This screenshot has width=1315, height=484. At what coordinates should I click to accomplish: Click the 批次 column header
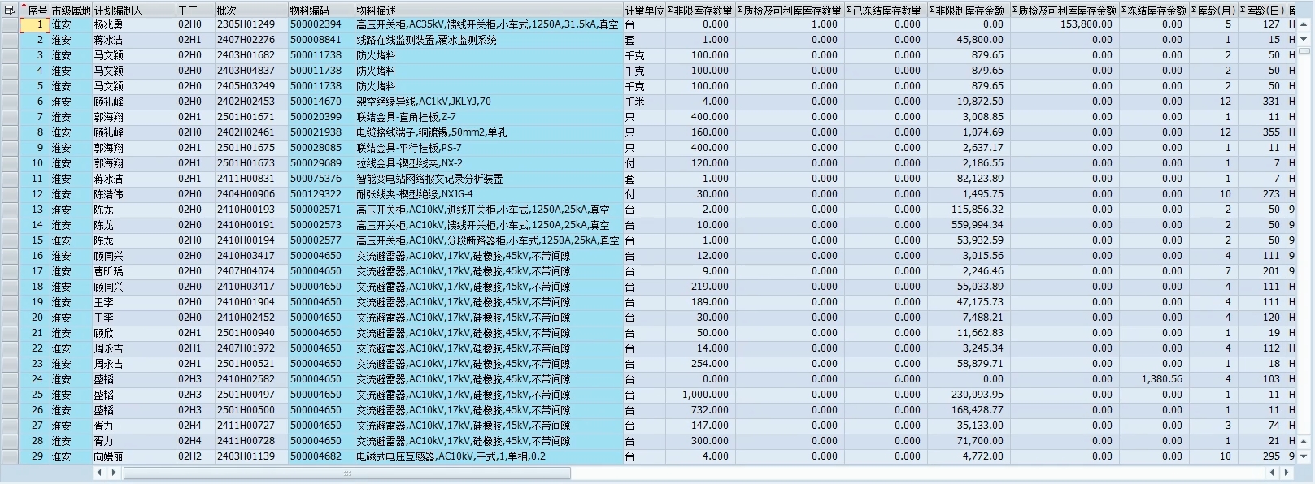250,11
